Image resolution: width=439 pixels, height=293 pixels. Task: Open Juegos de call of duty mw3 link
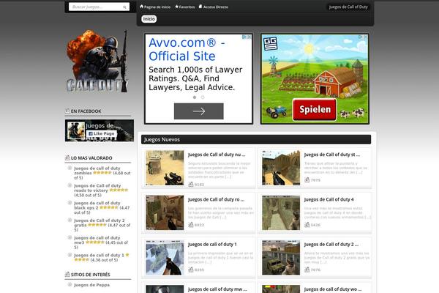(97, 240)
